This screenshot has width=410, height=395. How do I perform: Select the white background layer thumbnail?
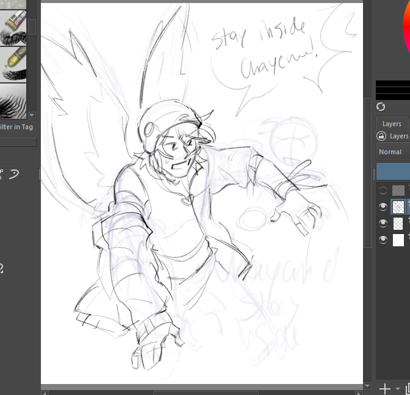[x=398, y=240]
